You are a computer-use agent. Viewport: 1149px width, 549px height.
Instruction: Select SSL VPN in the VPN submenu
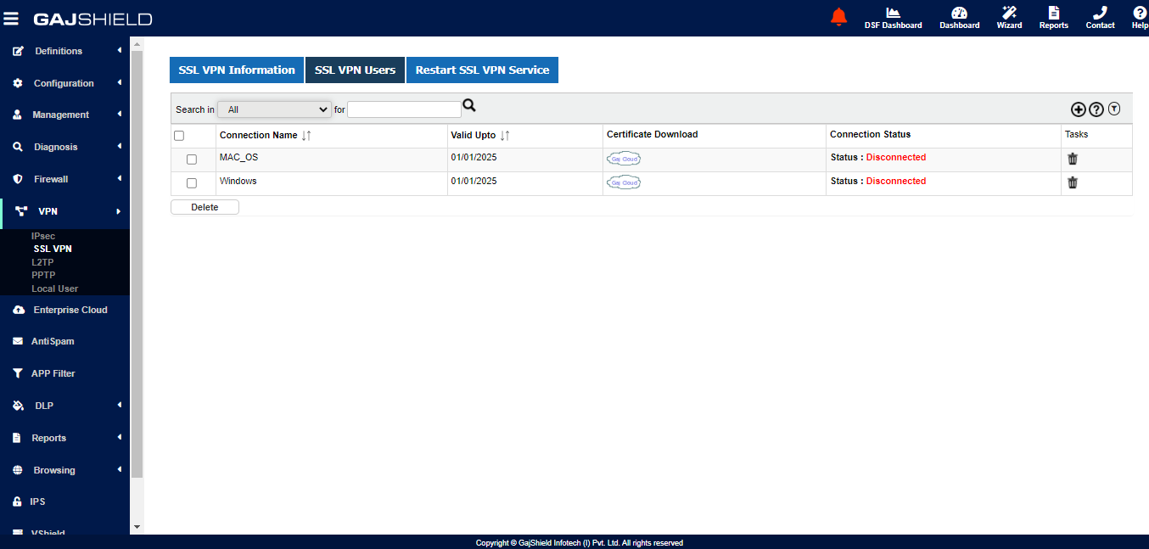(53, 249)
